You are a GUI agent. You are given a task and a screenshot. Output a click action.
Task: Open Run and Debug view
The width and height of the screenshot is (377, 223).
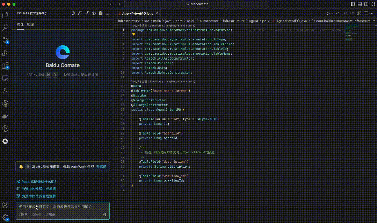(x=5, y=53)
